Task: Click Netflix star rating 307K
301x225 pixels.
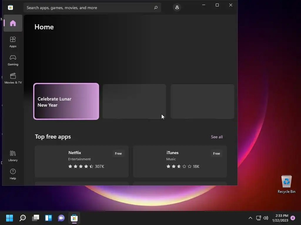Action: point(86,166)
